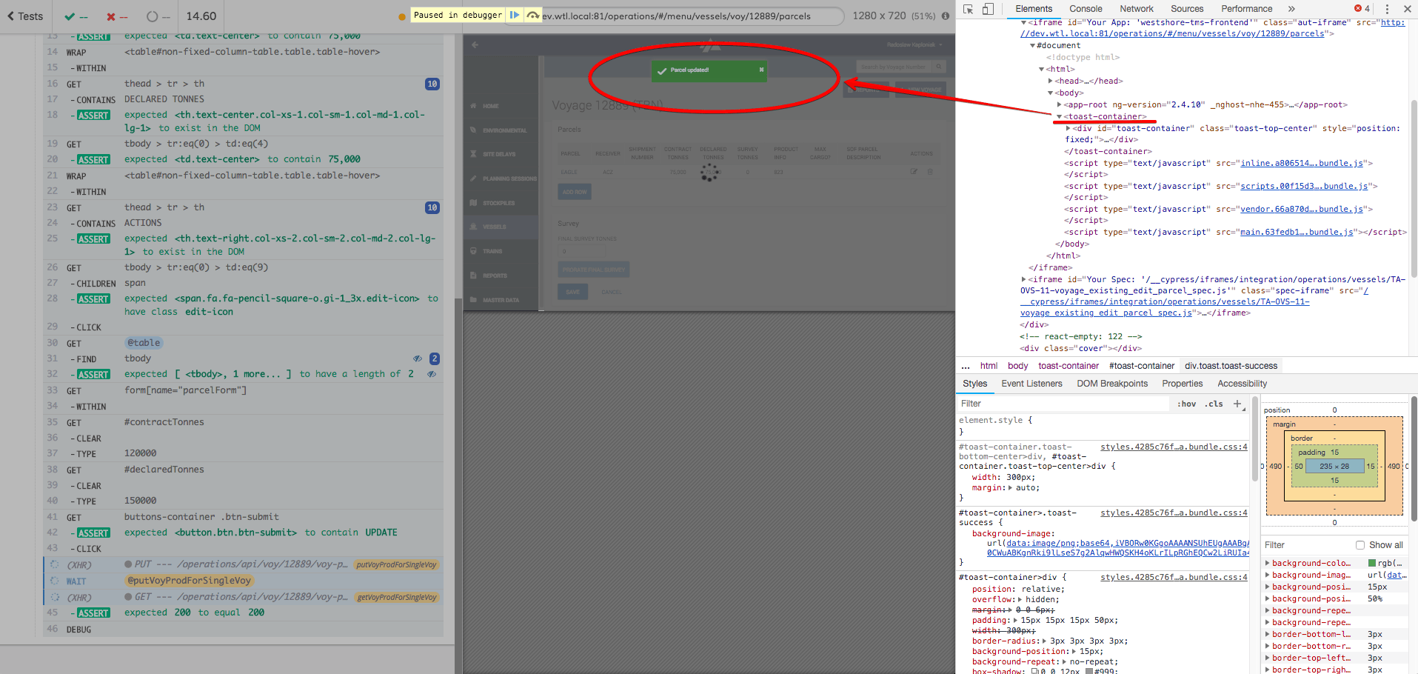Select div.toast.toast-success in breadcrumb

[1231, 366]
